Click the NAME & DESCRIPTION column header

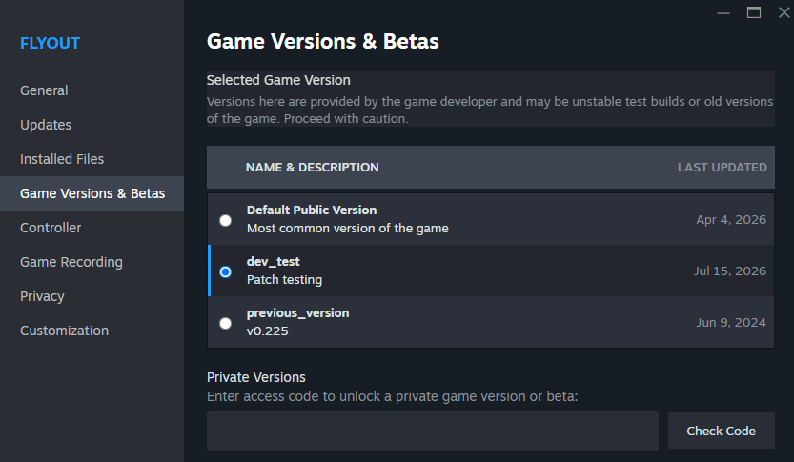(x=312, y=168)
